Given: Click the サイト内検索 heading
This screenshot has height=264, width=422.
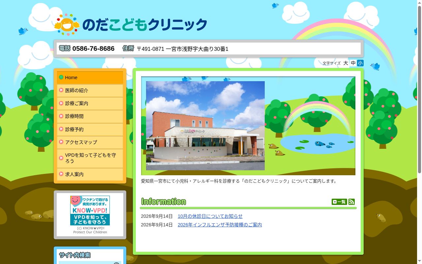Looking at the screenshot, I should [75, 255].
